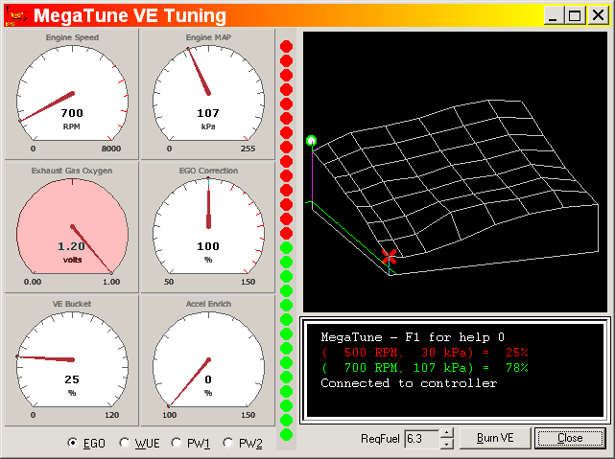Click the VE Bucket gauge
The width and height of the screenshot is (615, 459).
click(x=72, y=360)
